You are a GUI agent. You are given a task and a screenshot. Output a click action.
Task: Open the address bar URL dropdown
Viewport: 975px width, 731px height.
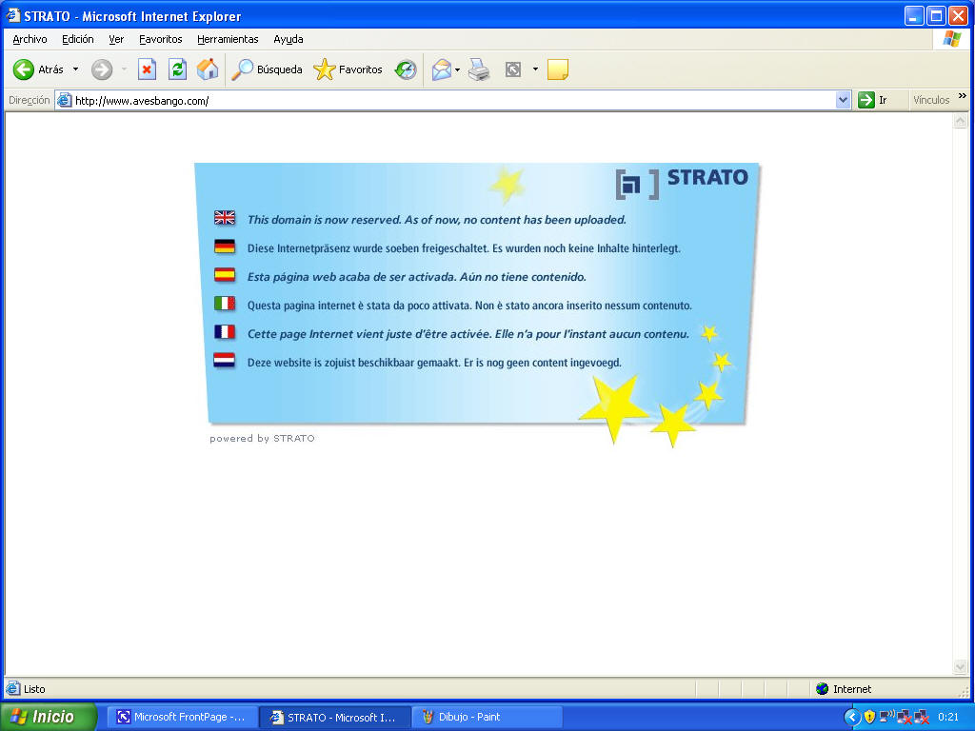point(843,100)
